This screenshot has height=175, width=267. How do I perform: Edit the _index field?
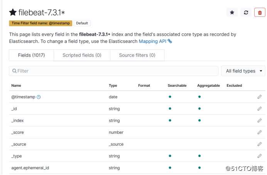pyautogui.click(x=259, y=120)
